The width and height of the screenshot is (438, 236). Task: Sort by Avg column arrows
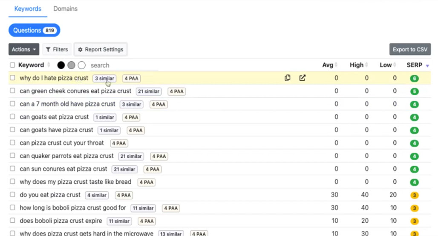tap(336, 65)
